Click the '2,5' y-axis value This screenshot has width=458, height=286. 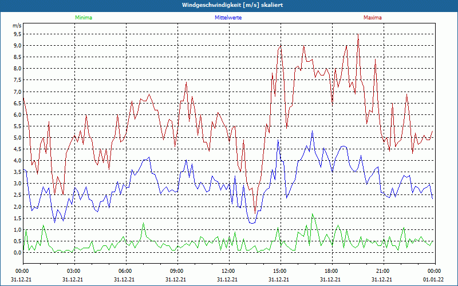pyautogui.click(x=18, y=195)
